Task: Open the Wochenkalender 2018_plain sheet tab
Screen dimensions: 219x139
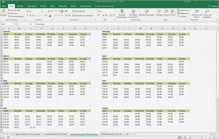Action: pos(55,134)
